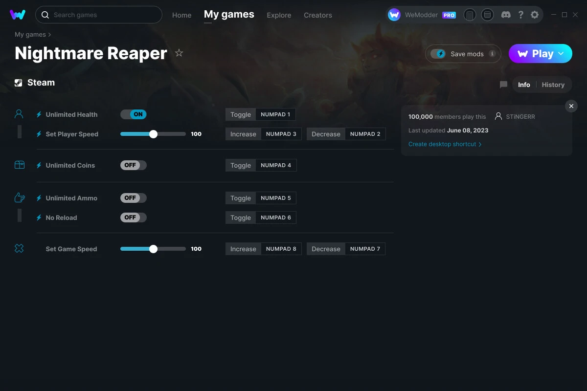Click the WeModder profile avatar
The image size is (587, 391).
click(394, 15)
